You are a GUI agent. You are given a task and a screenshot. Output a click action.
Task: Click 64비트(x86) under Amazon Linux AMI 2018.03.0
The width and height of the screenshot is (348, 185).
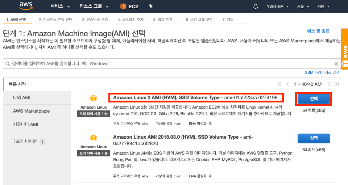(314, 150)
